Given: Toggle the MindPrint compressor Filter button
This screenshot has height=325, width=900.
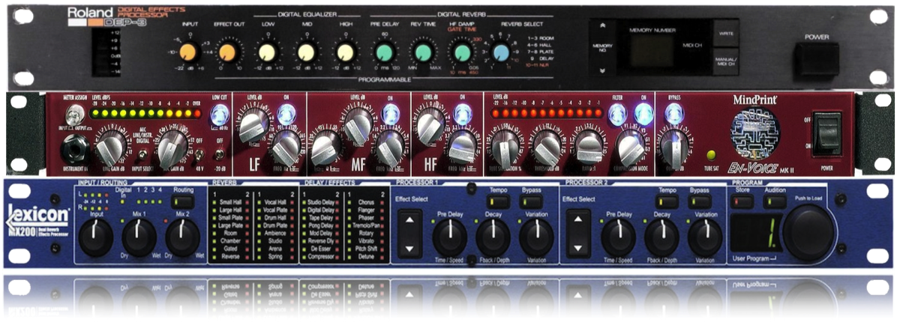Looking at the screenshot, I should click(x=616, y=114).
